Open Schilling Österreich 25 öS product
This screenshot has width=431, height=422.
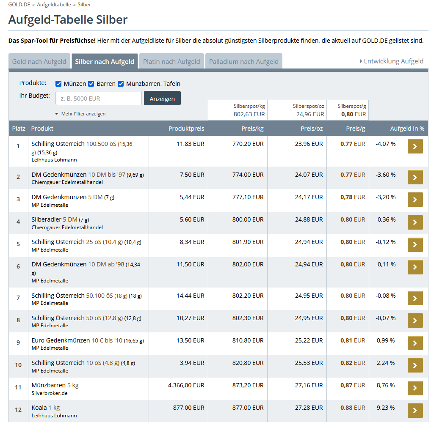[x=86, y=242]
